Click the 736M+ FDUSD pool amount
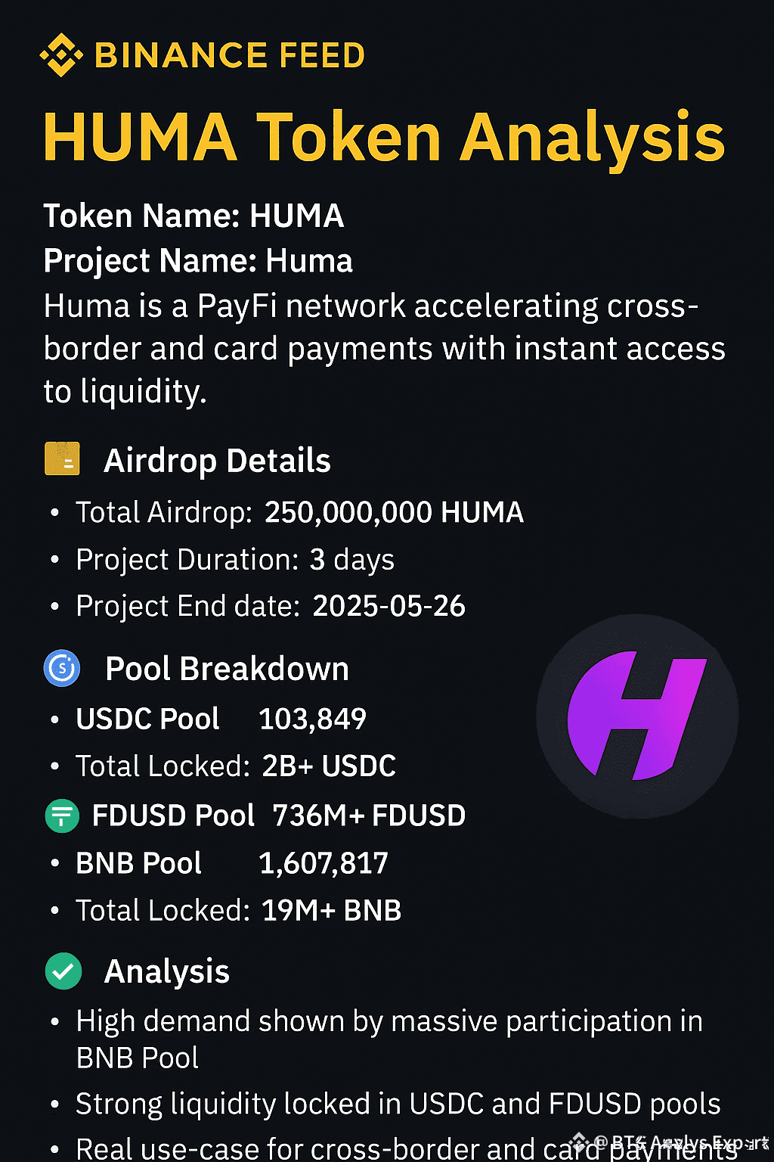Viewport: 774px width, 1162px height. point(369,816)
